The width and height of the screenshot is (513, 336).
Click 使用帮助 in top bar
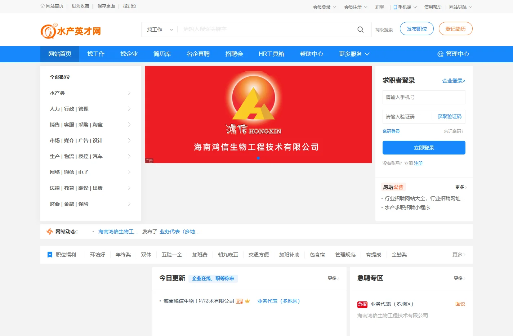pos(433,7)
